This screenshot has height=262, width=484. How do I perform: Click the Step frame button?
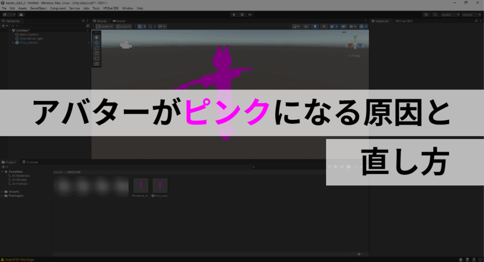point(250,15)
